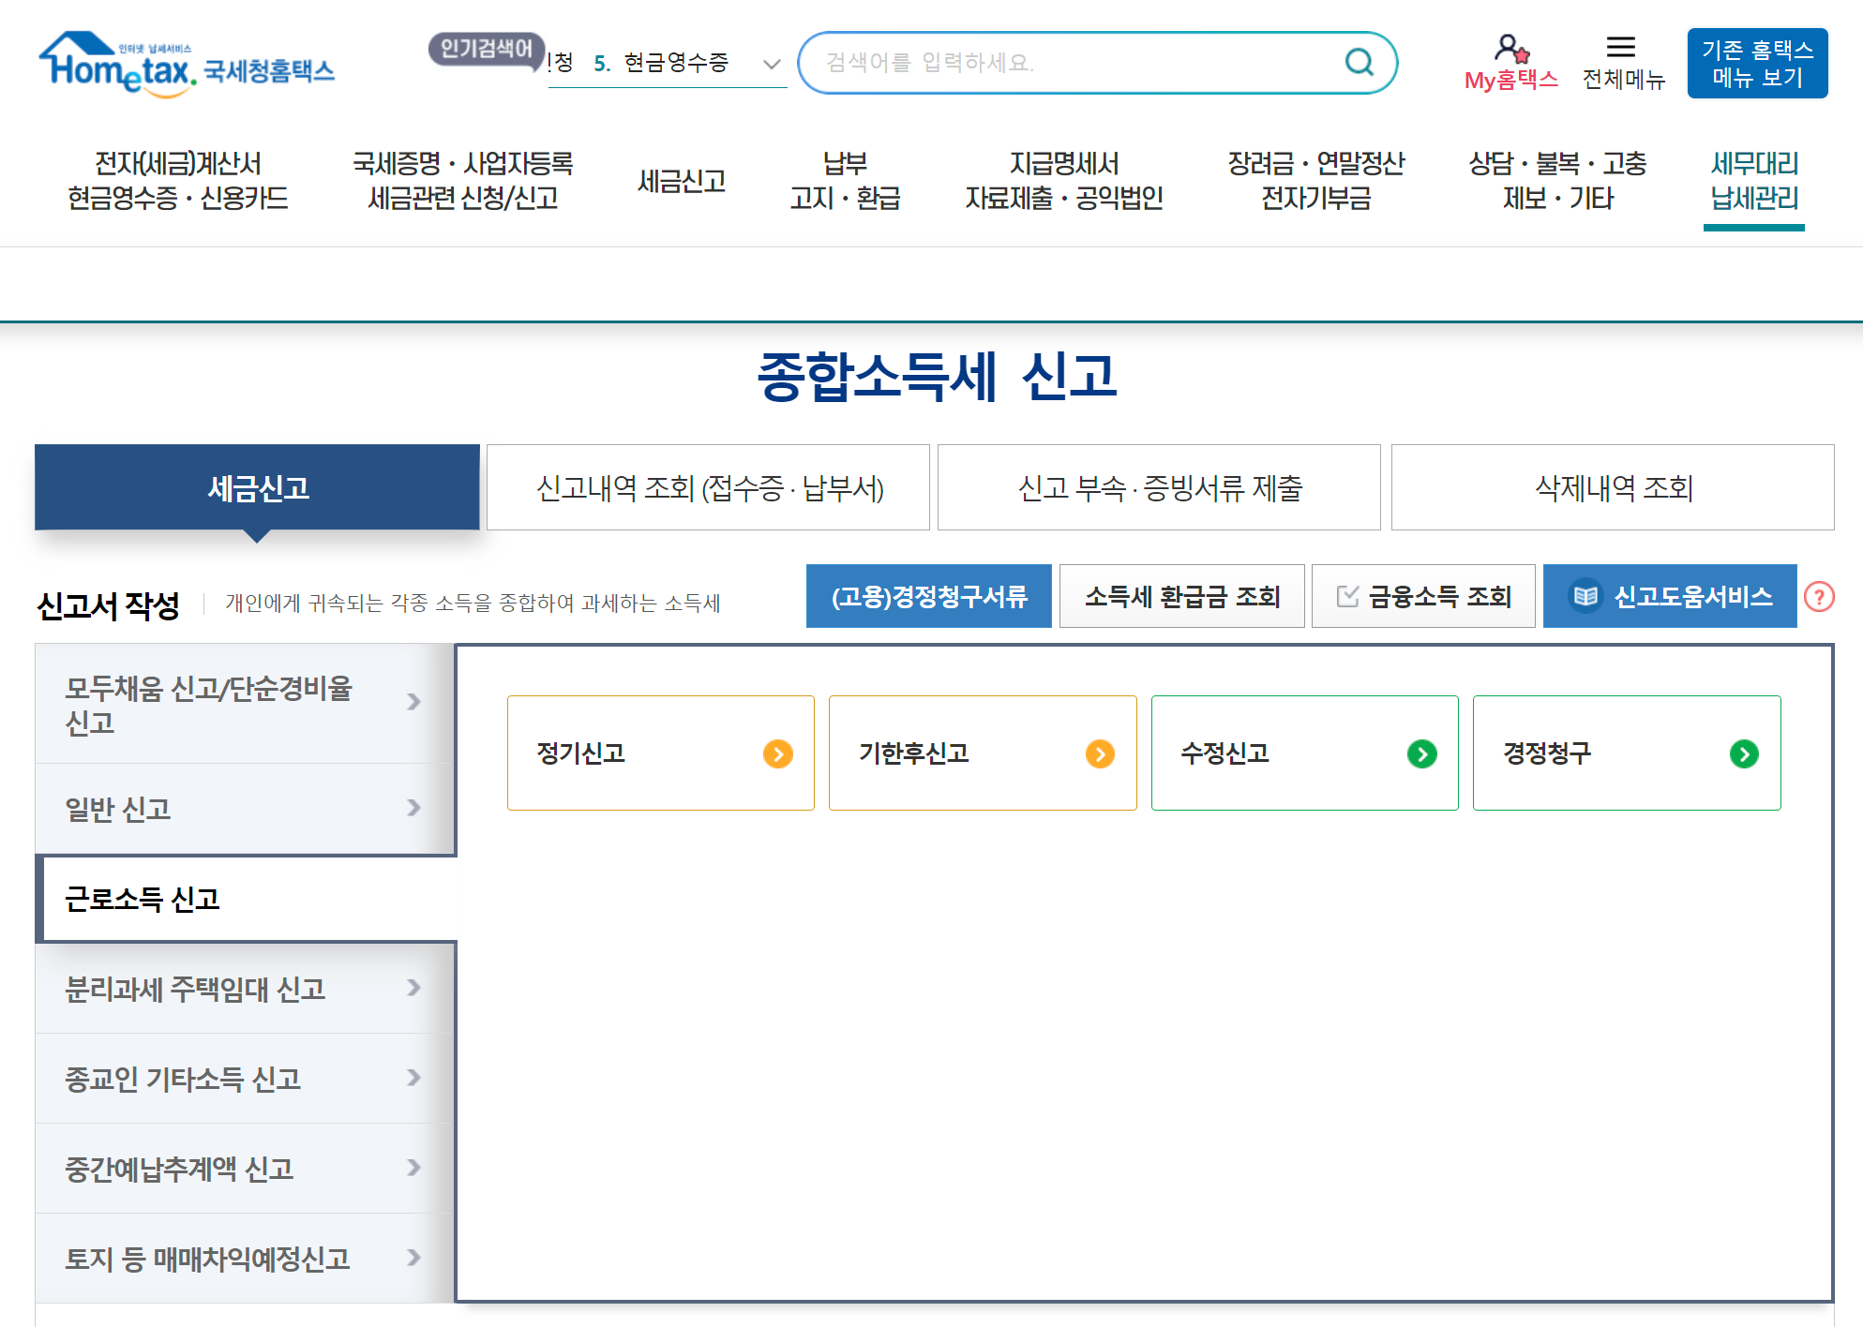This screenshot has width=1863, height=1327.
Task: Click the search magnifier icon
Action: coord(1359,63)
